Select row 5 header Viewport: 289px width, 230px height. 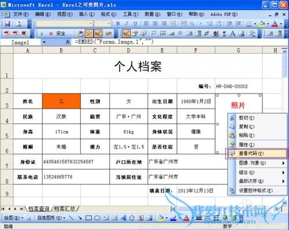coord(7,132)
